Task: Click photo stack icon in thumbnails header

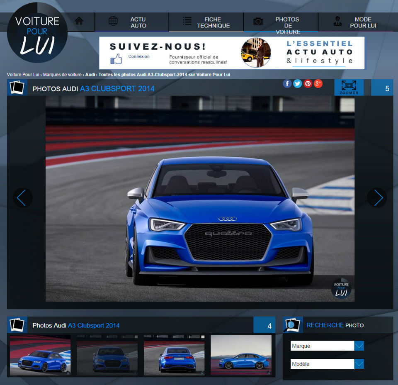Action: point(17,325)
